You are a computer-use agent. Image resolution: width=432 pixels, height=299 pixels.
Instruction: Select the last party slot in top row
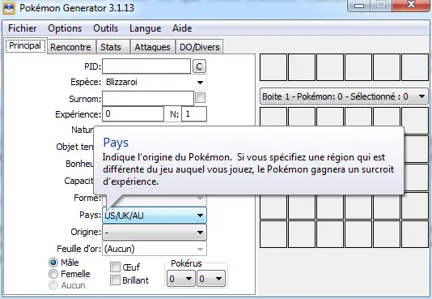[415, 67]
